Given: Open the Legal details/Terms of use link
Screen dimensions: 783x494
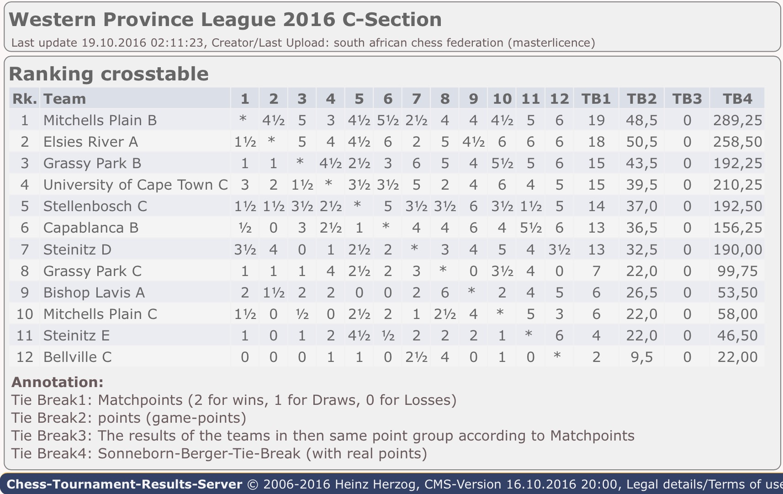Looking at the screenshot, I should click(704, 484).
